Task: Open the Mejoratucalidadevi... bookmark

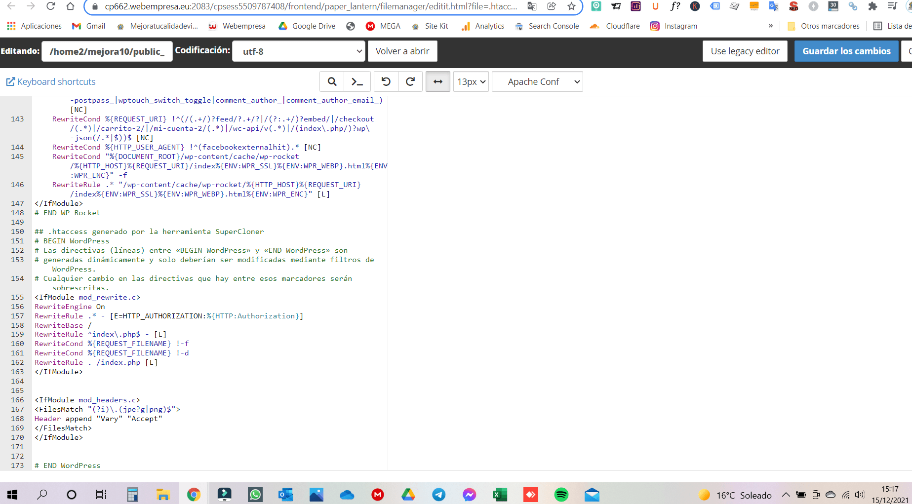Action: (x=157, y=26)
